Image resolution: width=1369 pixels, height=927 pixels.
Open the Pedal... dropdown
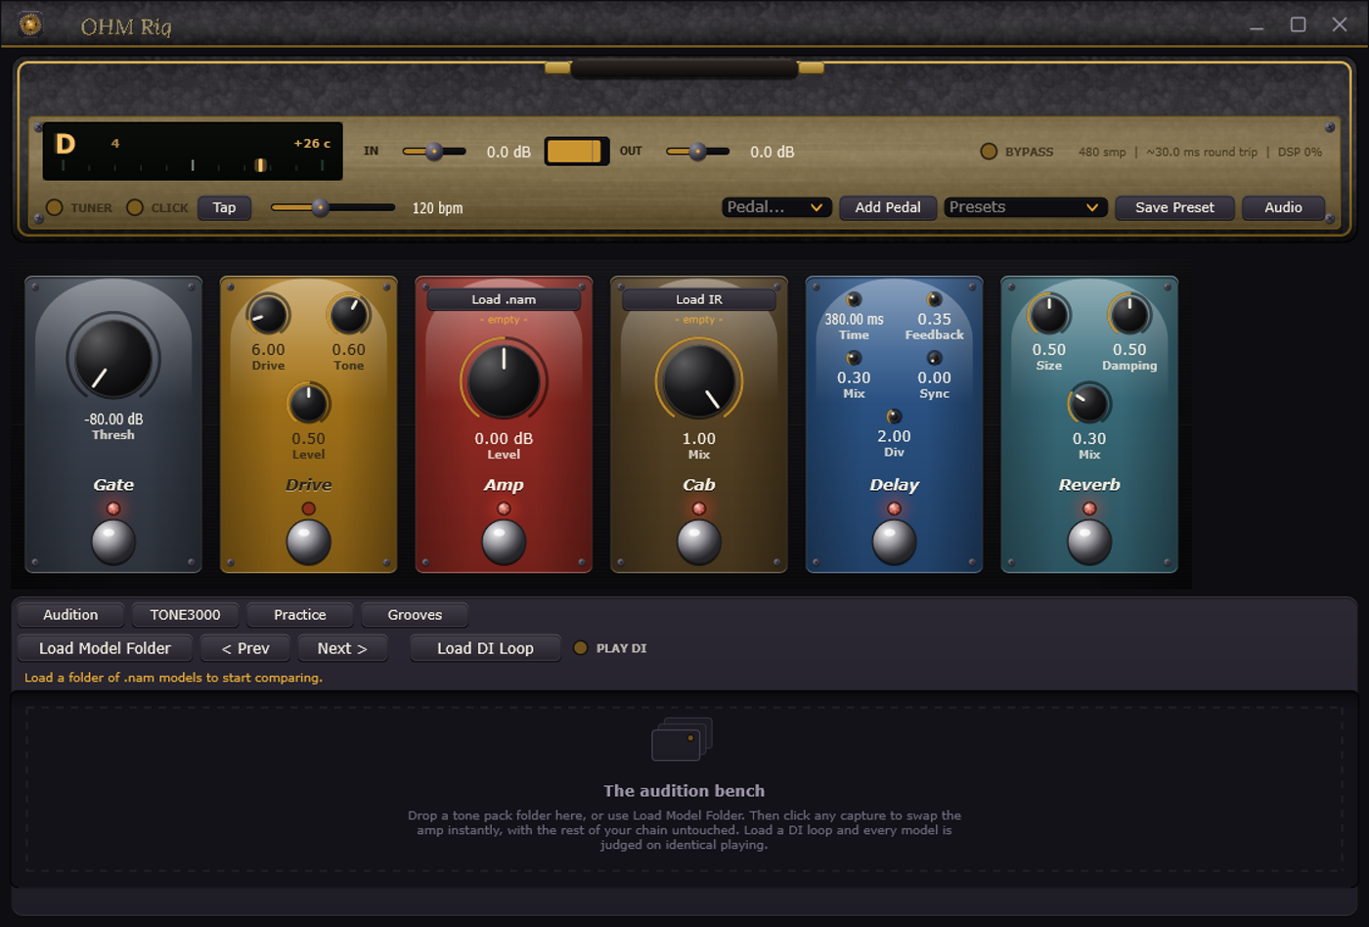pos(776,207)
